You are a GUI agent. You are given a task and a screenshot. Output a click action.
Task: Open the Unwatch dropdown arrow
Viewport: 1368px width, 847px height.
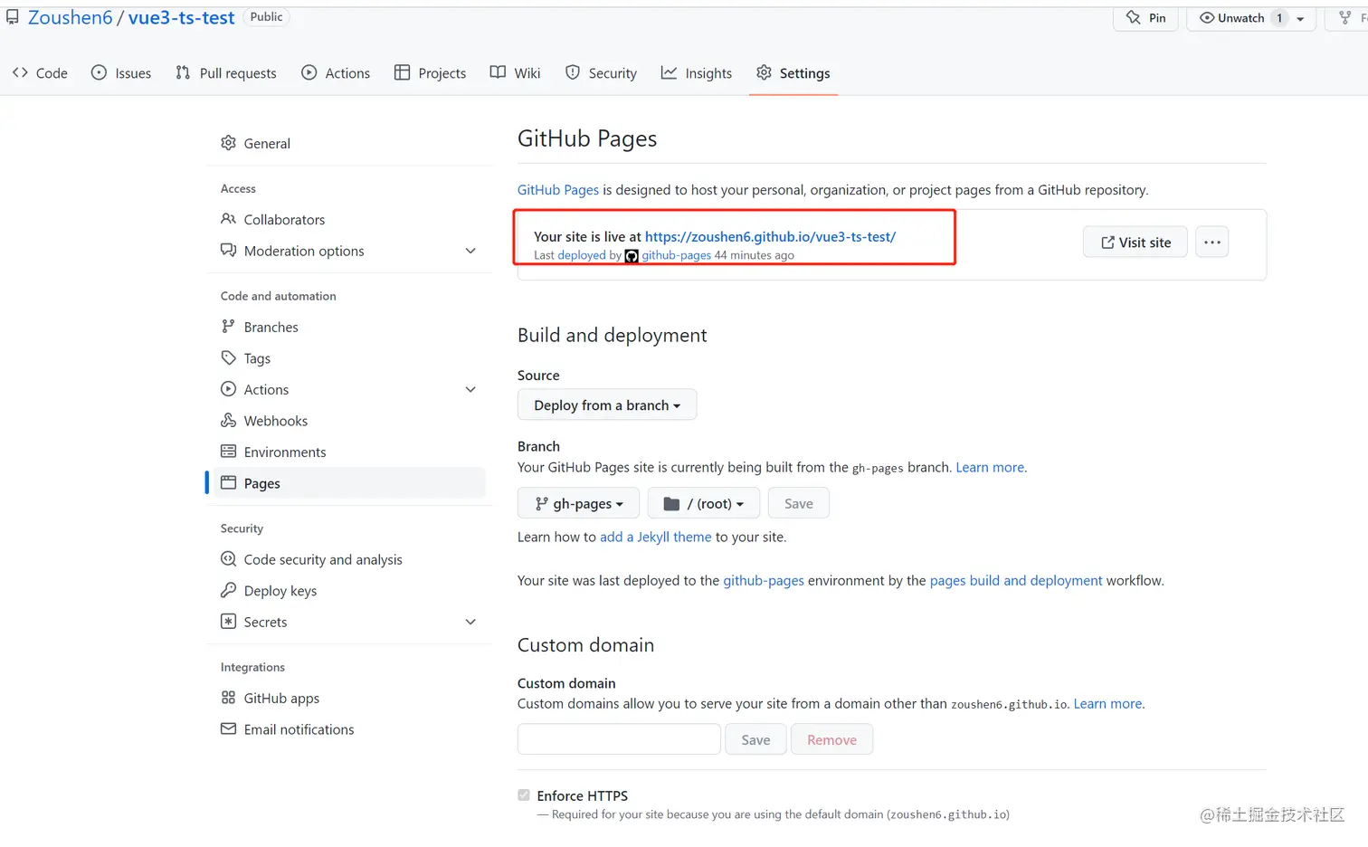(x=1301, y=19)
